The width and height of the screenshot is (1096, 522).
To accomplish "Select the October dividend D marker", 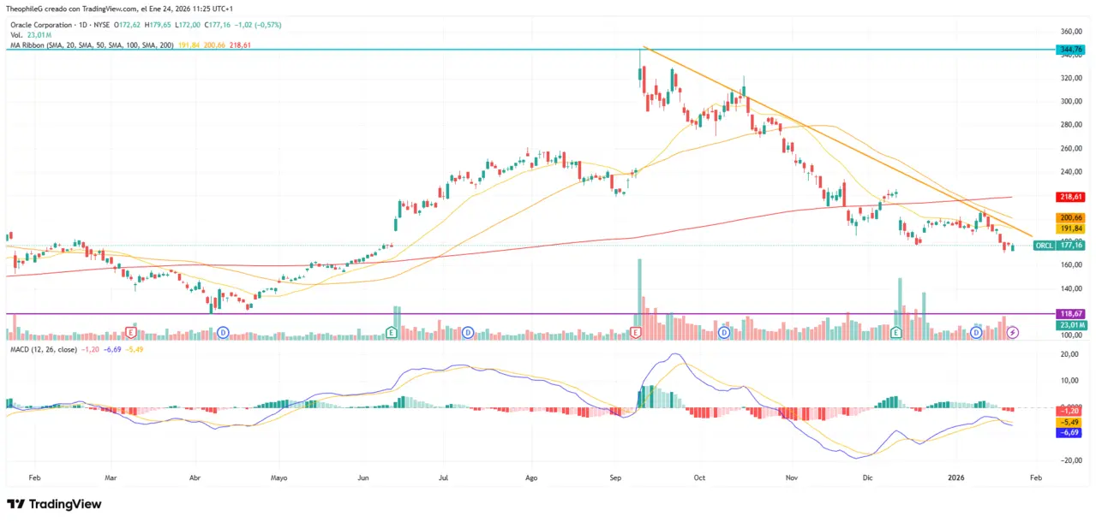I will coord(724,332).
